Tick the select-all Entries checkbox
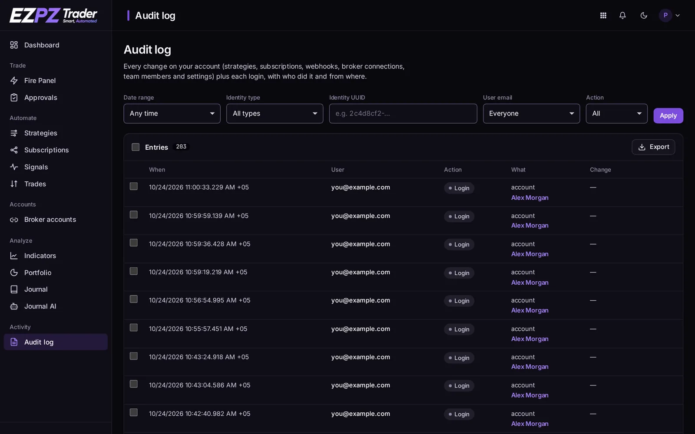This screenshot has height=434, width=695. pyautogui.click(x=136, y=147)
